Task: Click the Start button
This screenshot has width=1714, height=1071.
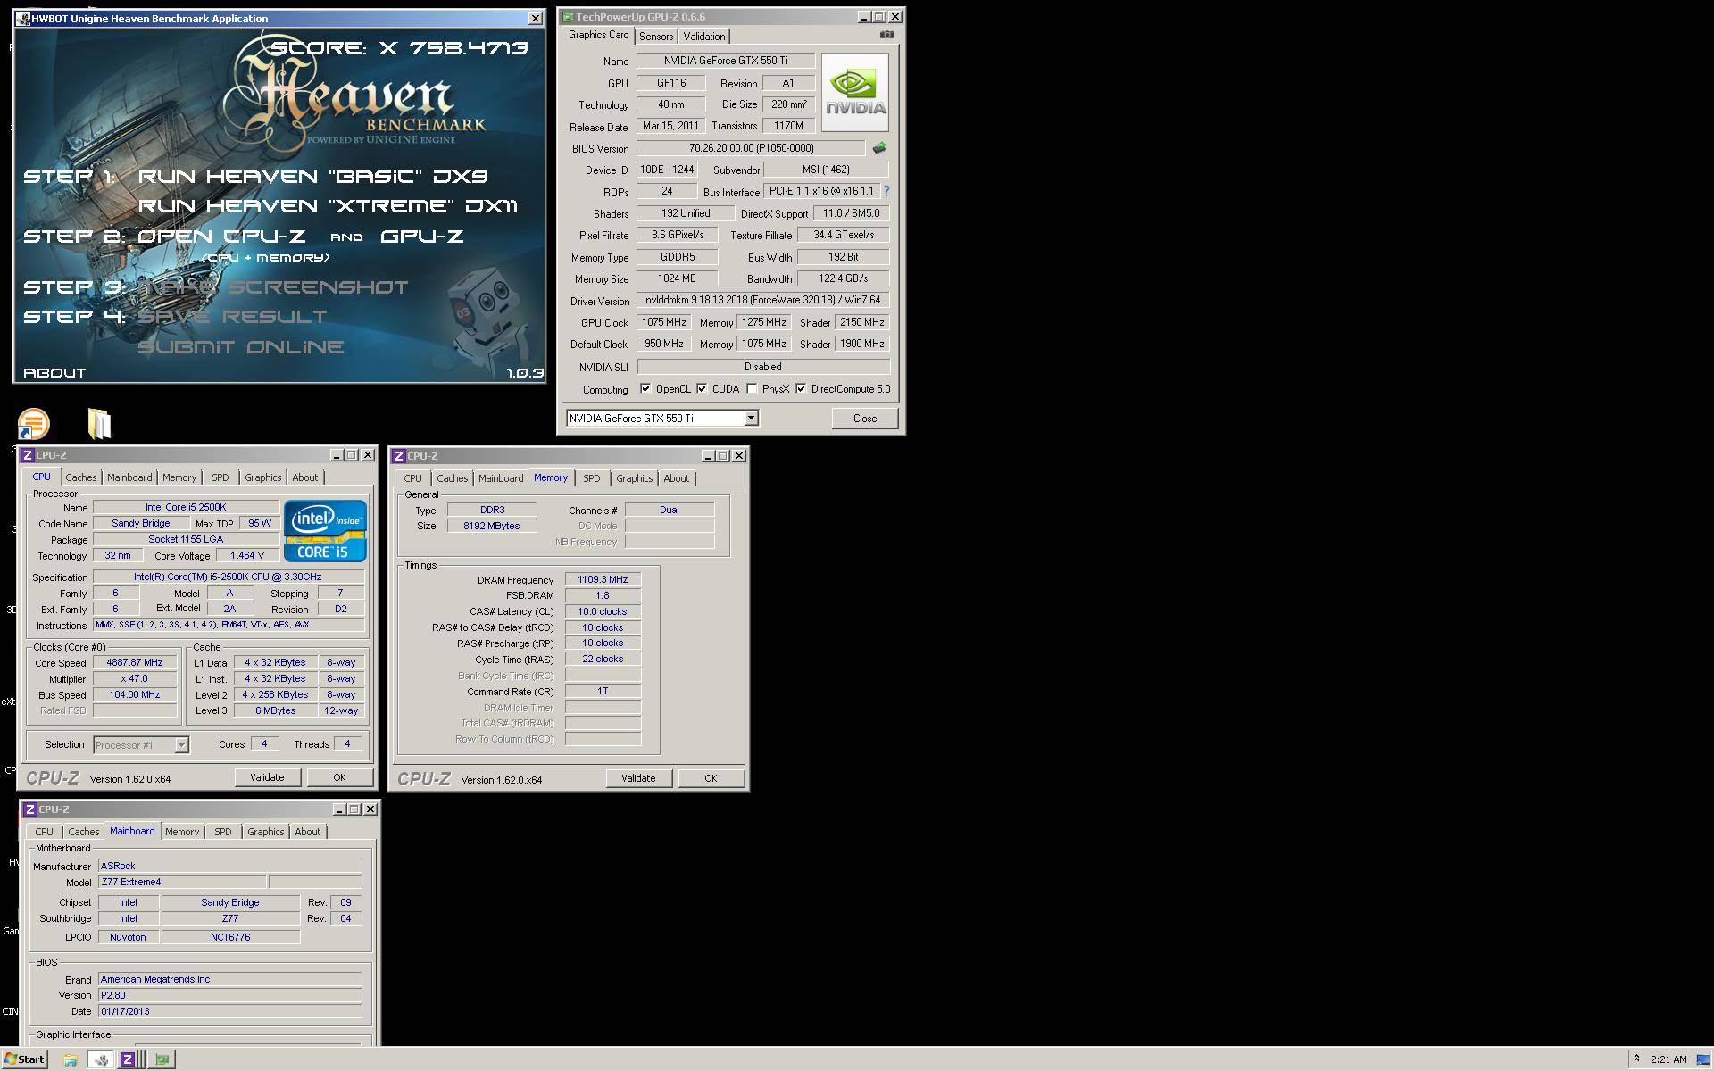Action: [24, 1059]
